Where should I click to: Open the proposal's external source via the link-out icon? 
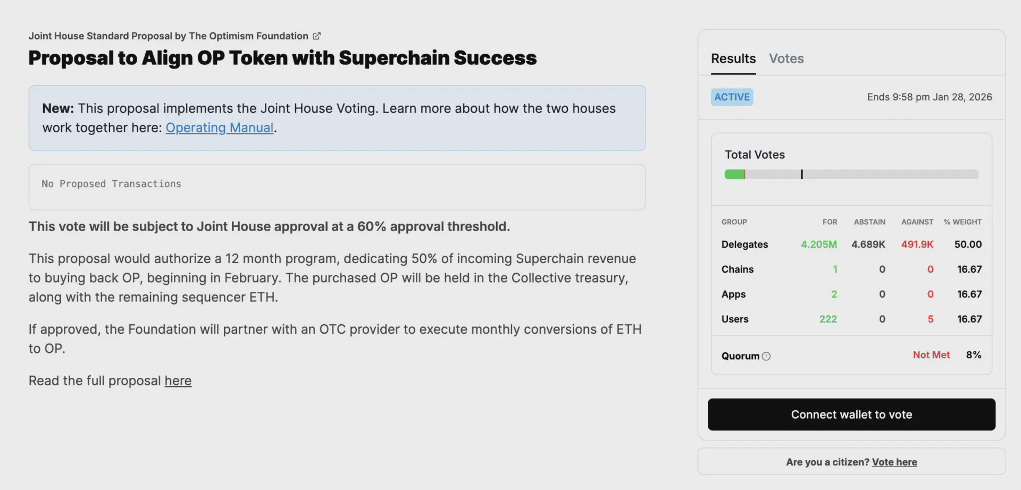[316, 36]
